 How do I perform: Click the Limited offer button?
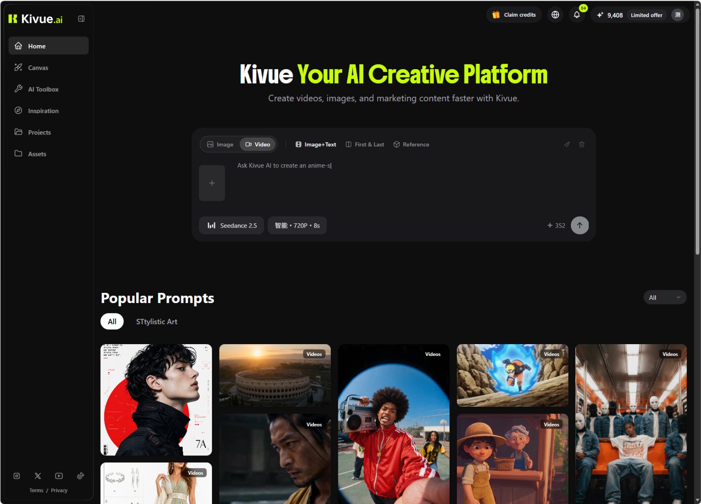pyautogui.click(x=646, y=15)
